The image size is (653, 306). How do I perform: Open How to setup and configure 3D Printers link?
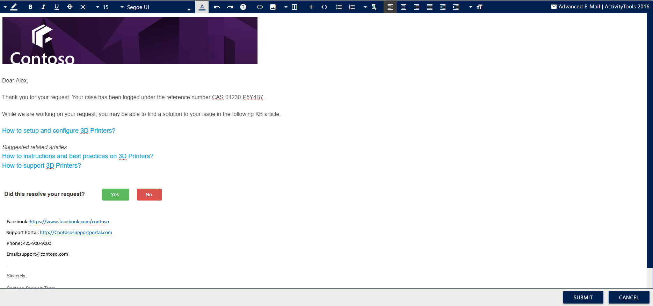click(59, 131)
